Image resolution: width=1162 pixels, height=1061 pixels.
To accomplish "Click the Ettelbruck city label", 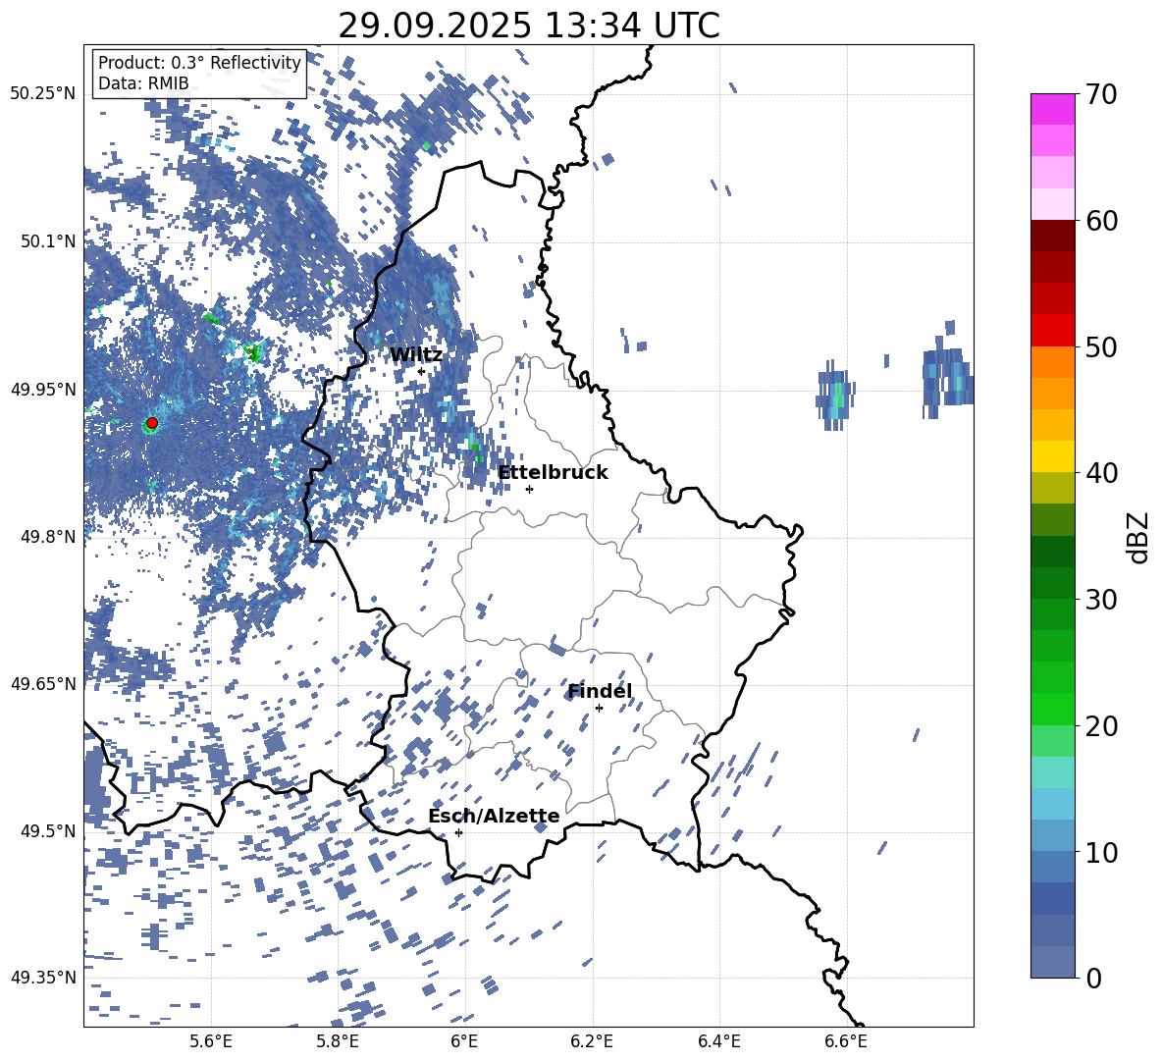I will pyautogui.click(x=553, y=473).
